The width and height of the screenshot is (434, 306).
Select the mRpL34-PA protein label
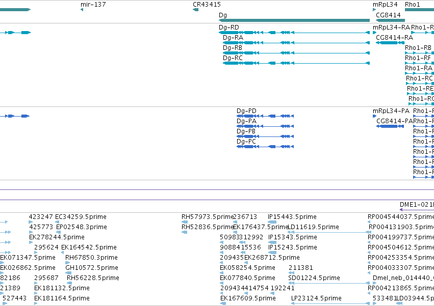click(x=391, y=111)
